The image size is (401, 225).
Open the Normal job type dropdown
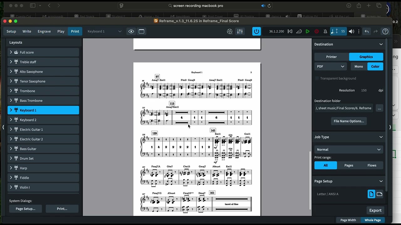(349, 150)
